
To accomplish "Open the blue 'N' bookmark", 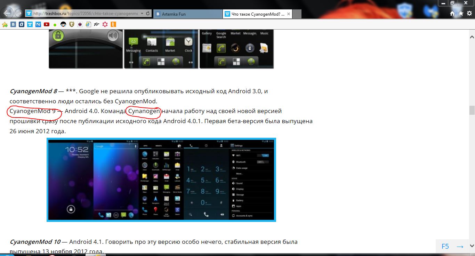I will [38, 24].
